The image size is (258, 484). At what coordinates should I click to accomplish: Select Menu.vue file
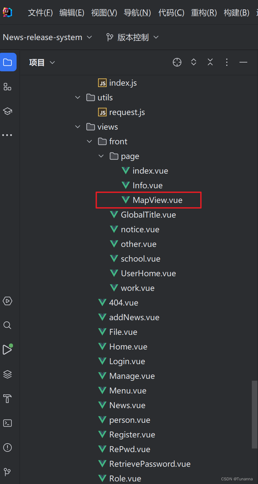tap(128, 391)
